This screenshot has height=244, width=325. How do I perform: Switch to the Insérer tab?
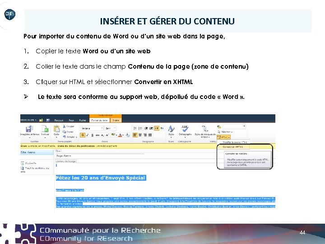pos(116,120)
